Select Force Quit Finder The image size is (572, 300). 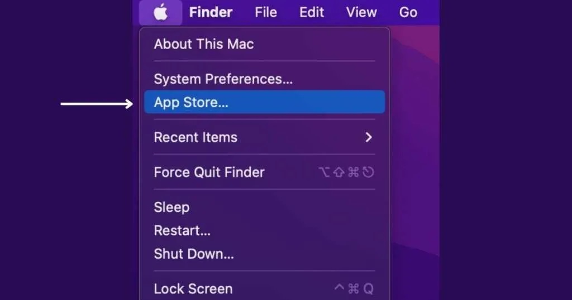(264, 172)
